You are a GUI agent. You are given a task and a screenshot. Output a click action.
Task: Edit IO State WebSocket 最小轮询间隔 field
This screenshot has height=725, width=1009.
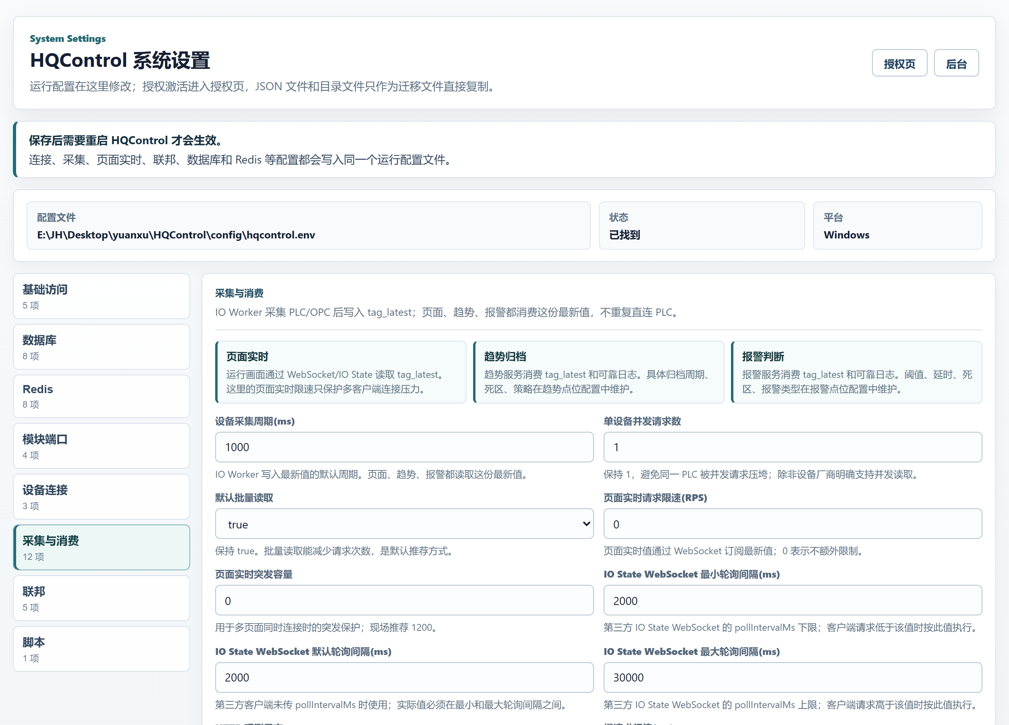tap(792, 601)
